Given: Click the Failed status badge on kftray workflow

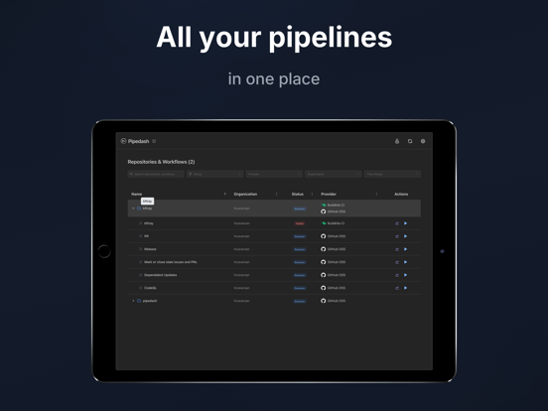Looking at the screenshot, I should (300, 223).
